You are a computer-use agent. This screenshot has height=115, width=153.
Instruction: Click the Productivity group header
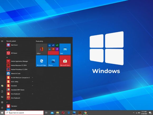coord(39,41)
